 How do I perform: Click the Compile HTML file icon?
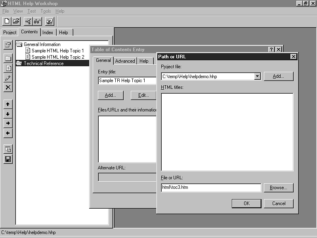(x=28, y=21)
